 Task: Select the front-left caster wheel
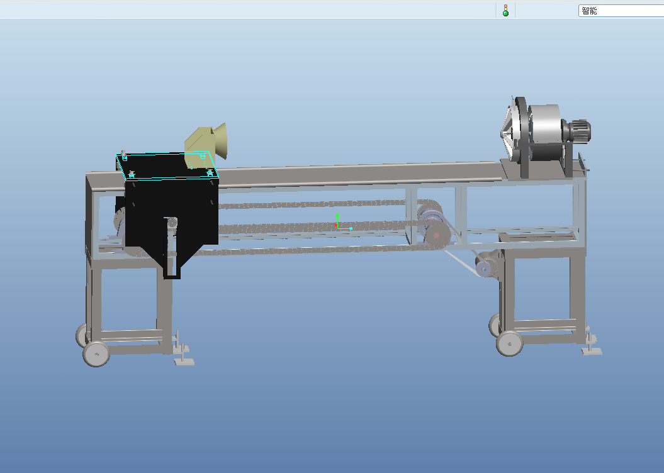(96, 353)
